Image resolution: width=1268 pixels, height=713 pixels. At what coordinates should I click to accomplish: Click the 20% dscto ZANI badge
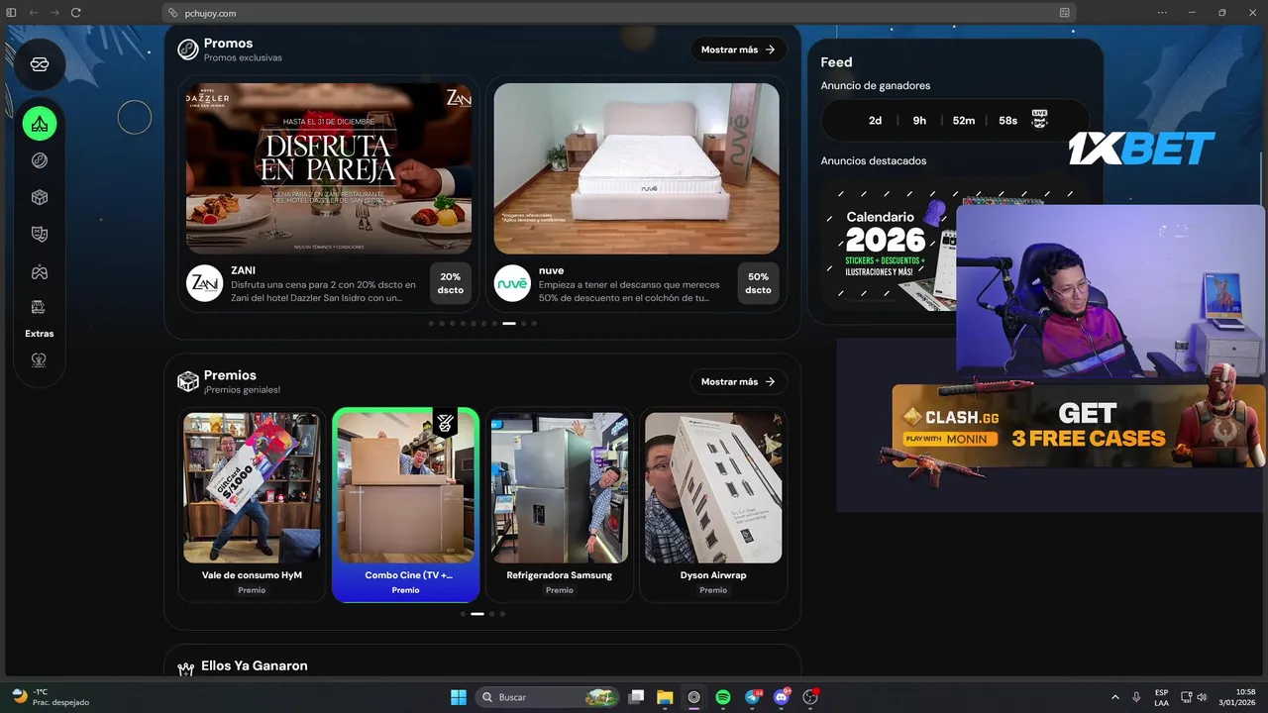[451, 283]
